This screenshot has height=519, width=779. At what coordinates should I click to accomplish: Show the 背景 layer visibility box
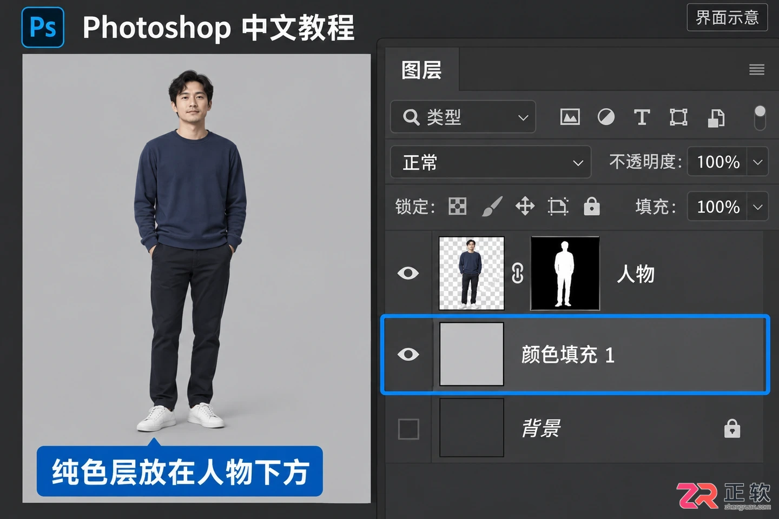408,429
